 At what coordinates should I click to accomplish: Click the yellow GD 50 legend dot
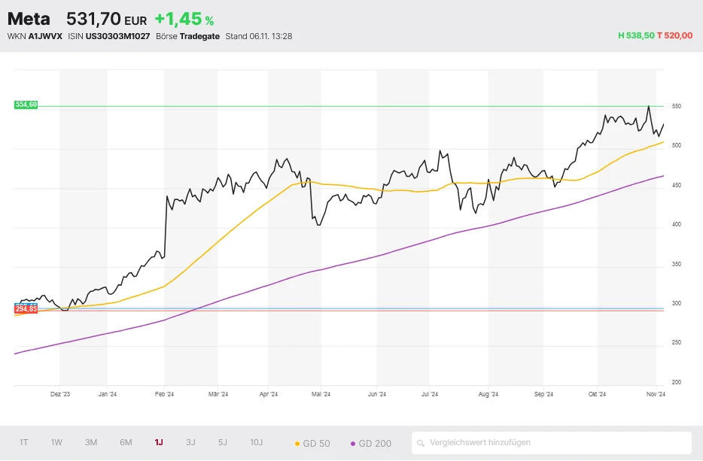[297, 444]
